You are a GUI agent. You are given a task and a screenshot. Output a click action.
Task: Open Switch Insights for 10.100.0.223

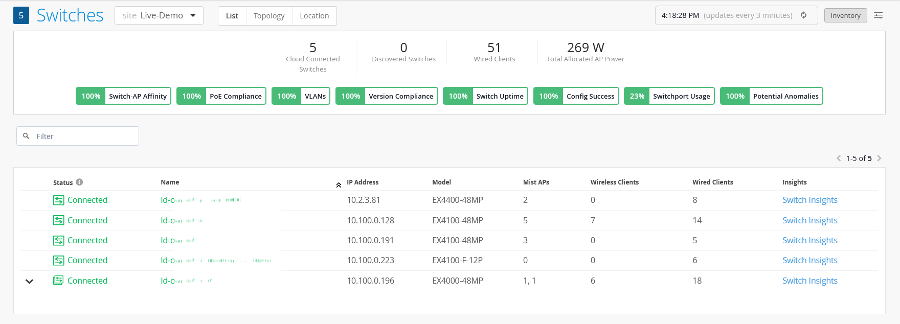click(810, 261)
